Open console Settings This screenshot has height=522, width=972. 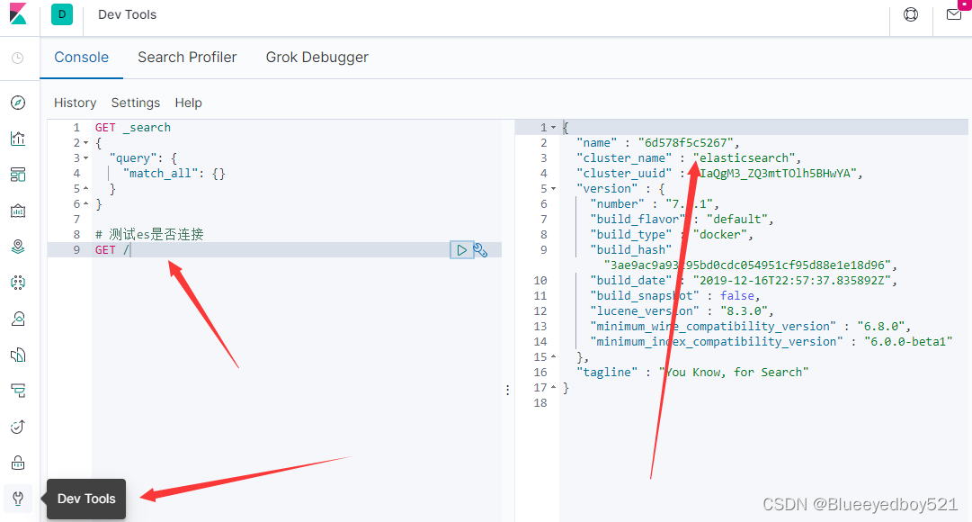[x=135, y=103]
